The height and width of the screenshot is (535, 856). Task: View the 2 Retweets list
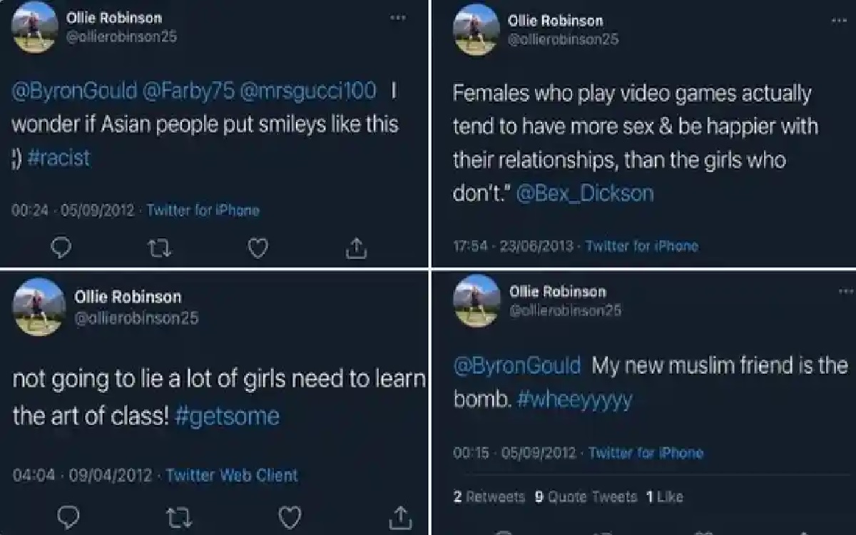pos(489,497)
